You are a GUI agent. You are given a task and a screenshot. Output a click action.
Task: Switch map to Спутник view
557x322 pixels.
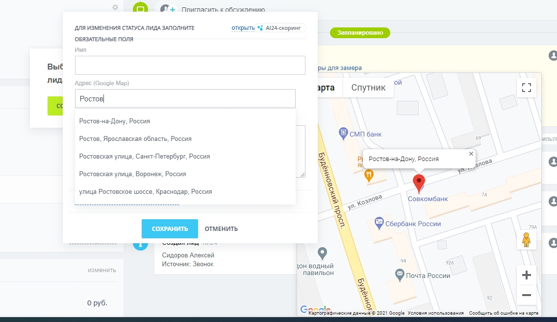coord(368,88)
